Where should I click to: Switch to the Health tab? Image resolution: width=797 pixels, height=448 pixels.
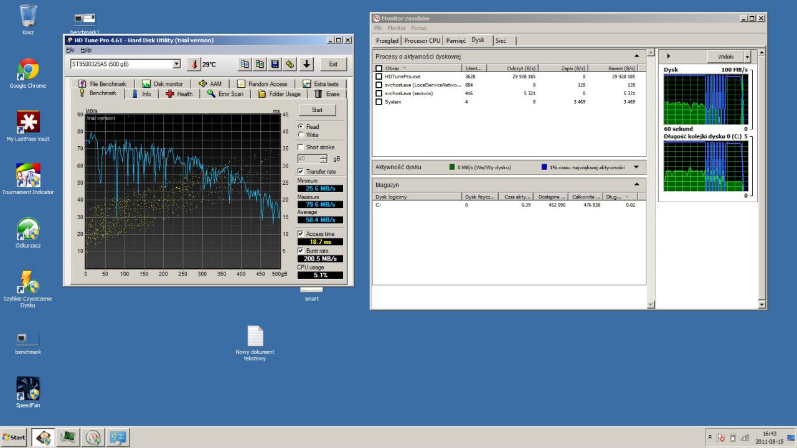click(x=179, y=94)
